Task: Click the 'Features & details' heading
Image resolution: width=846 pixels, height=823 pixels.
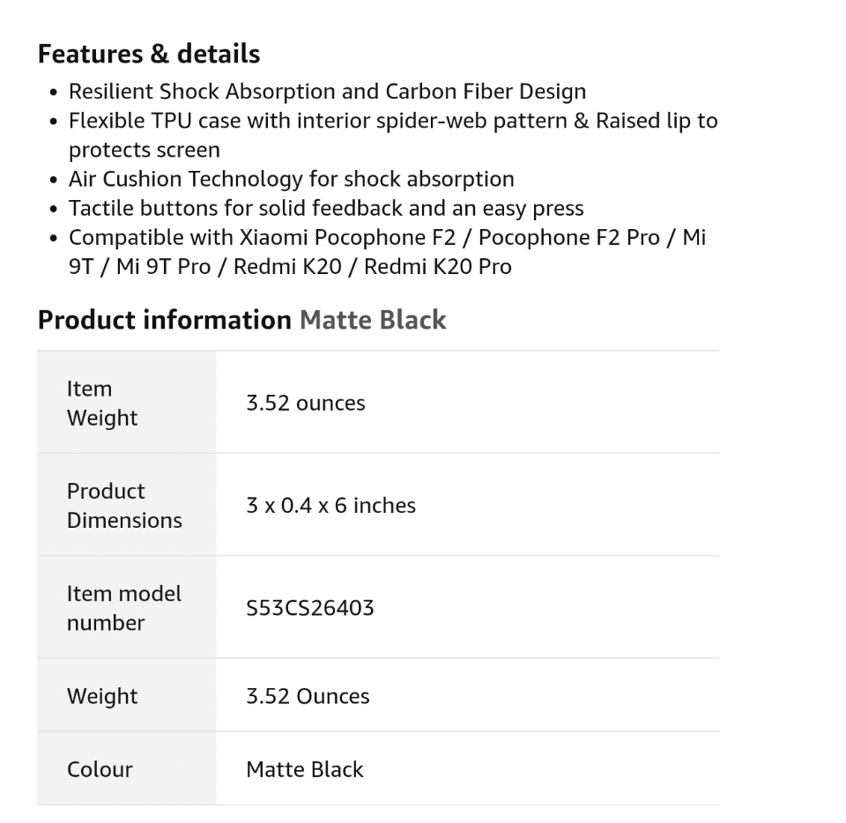Action: point(148,54)
